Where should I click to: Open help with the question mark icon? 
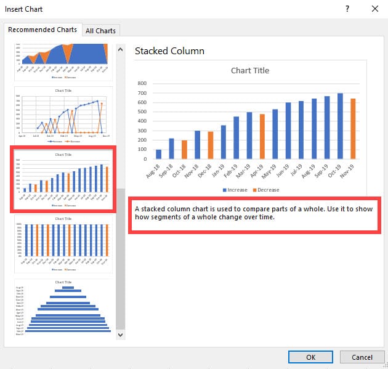pyautogui.click(x=348, y=9)
